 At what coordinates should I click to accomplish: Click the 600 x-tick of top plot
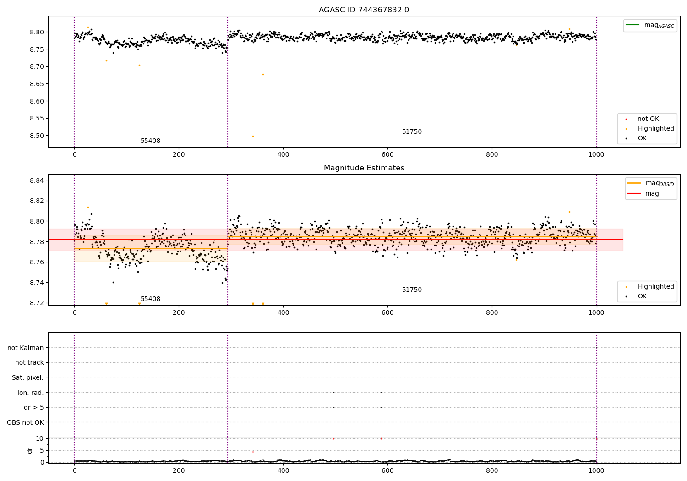387,155
